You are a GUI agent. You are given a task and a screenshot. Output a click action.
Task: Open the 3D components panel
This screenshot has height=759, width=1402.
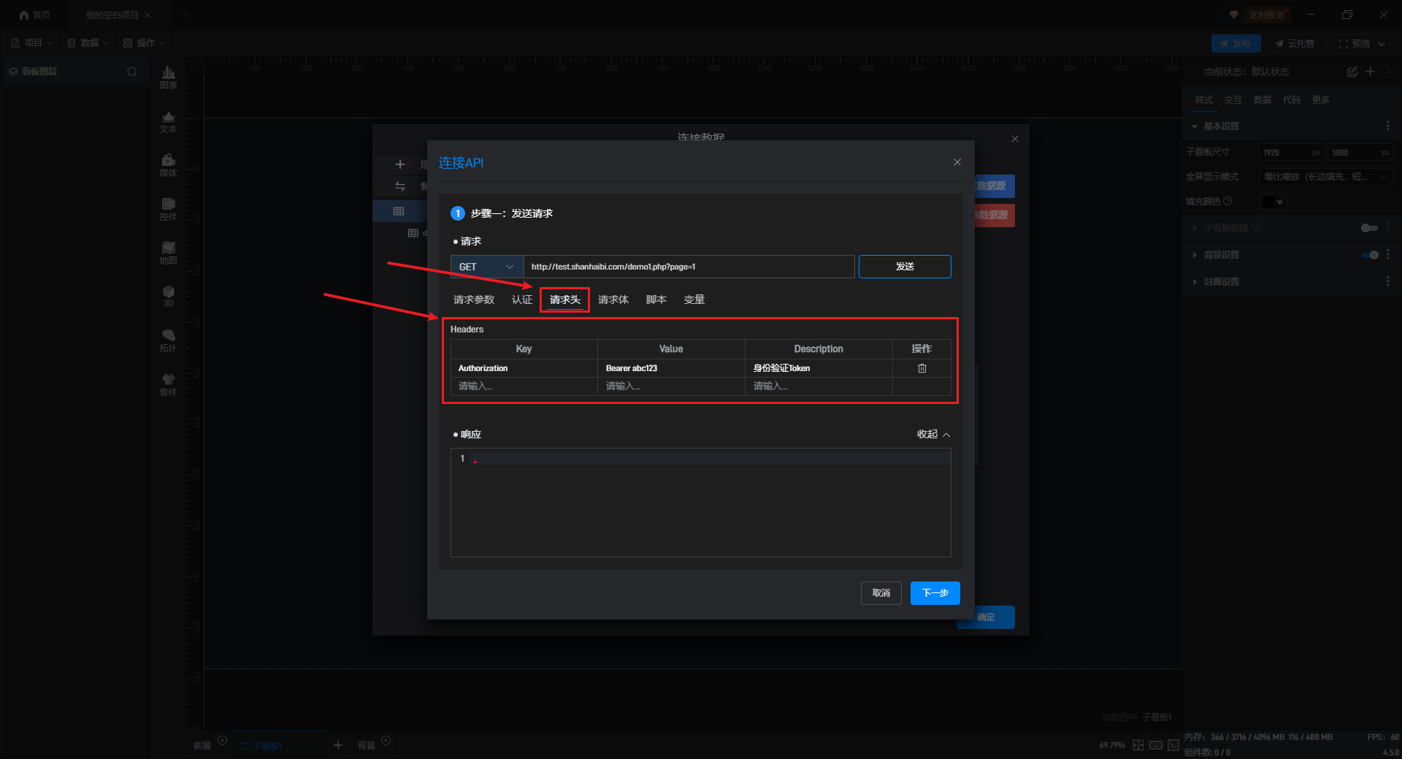coord(168,296)
